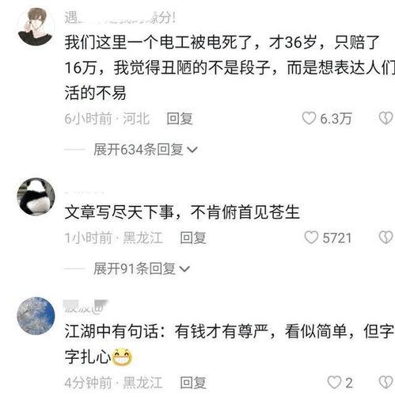Viewport: 395px width, 404px height.
Task: Open the blue sky avatar profile
Action: (x=36, y=316)
